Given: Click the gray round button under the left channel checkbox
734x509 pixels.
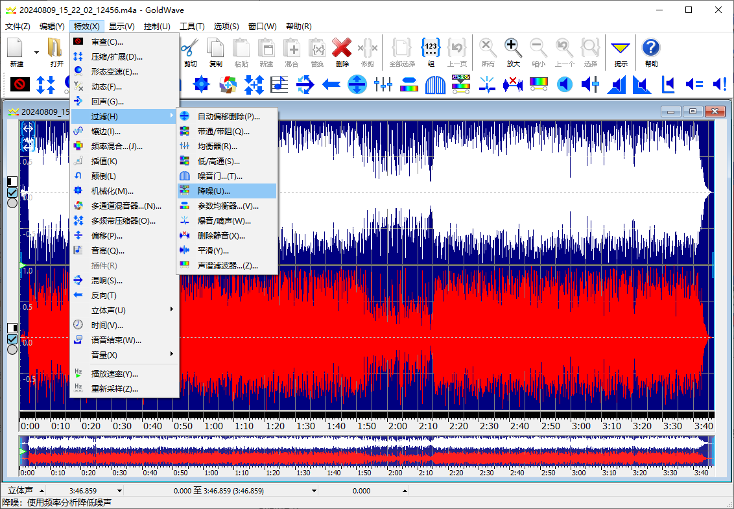Looking at the screenshot, I should (x=12, y=203).
